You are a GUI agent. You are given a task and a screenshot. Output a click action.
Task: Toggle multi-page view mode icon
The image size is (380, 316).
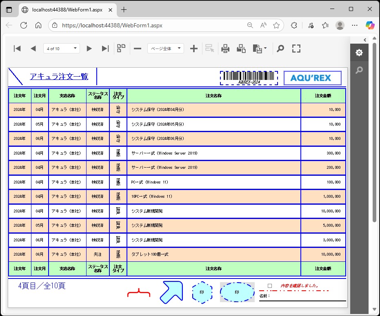(121, 49)
